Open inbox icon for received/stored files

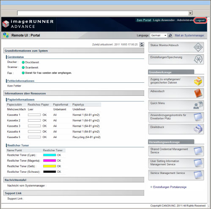(x=198, y=81)
